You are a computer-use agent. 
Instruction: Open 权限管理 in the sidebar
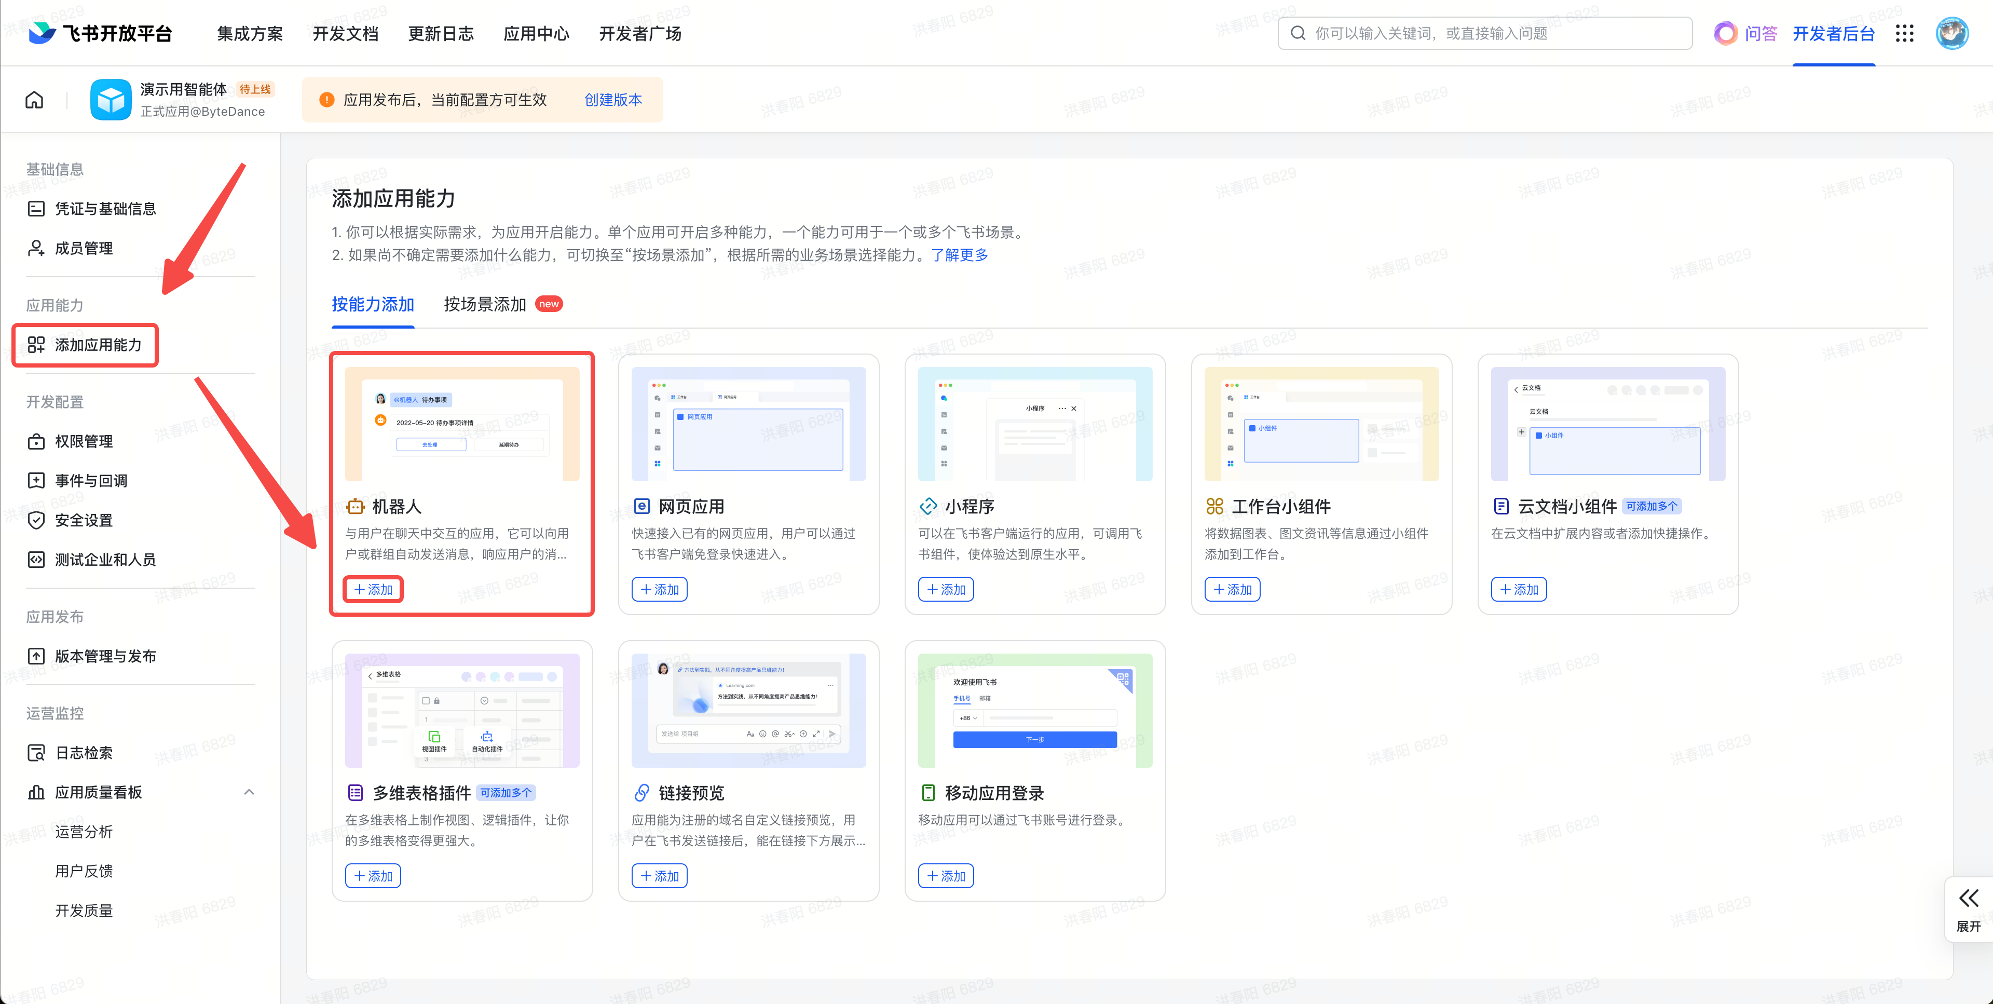(84, 441)
